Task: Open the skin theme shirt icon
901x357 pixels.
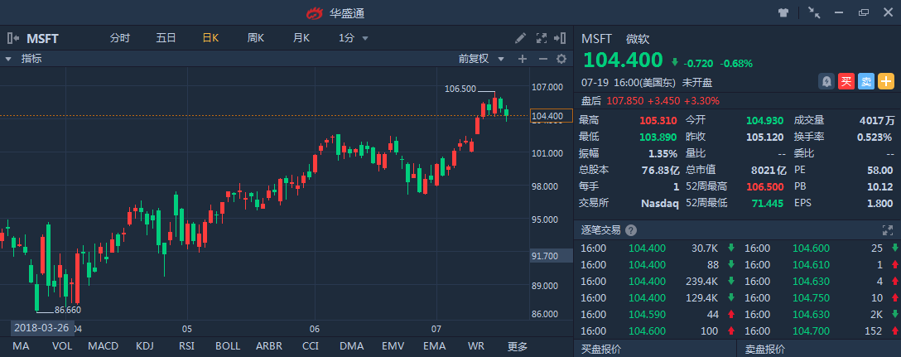Action: coord(783,12)
